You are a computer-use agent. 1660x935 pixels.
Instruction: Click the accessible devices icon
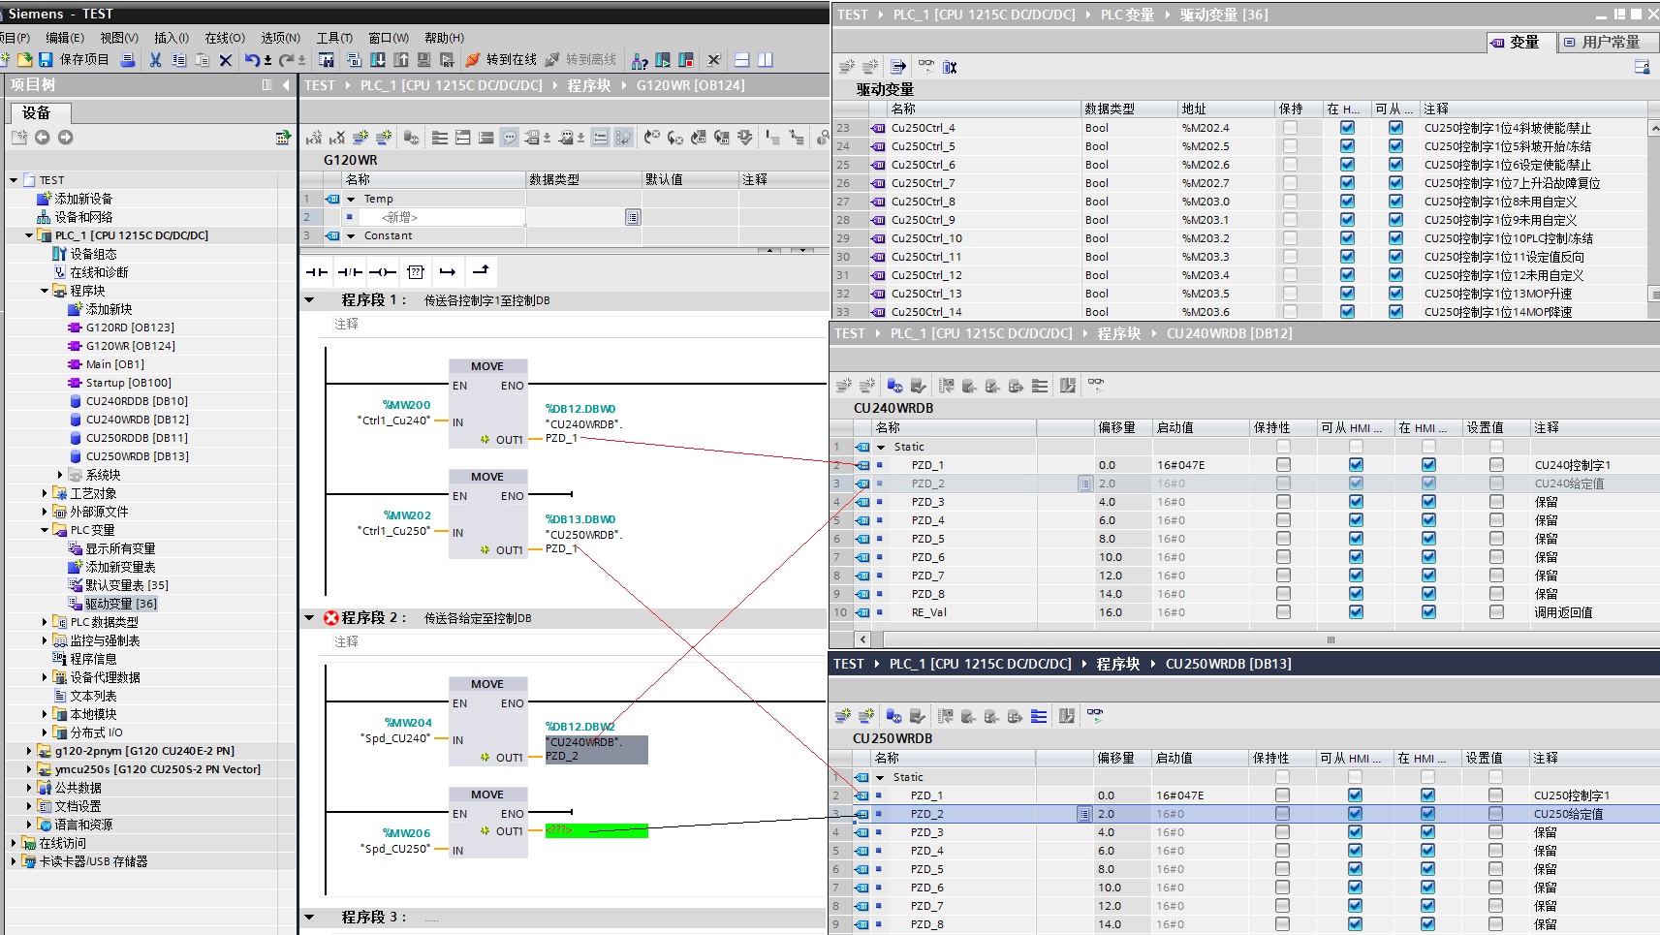640,60
